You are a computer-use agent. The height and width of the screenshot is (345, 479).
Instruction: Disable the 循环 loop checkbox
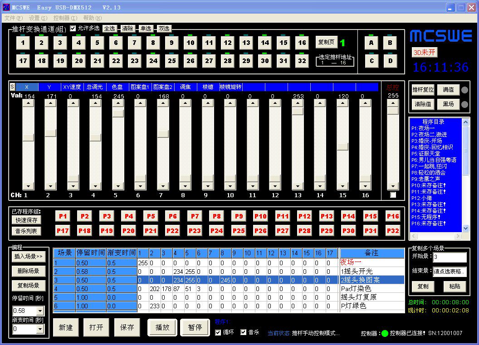(218, 332)
